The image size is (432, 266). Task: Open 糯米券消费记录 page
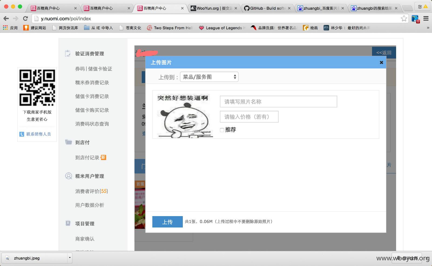point(92,83)
